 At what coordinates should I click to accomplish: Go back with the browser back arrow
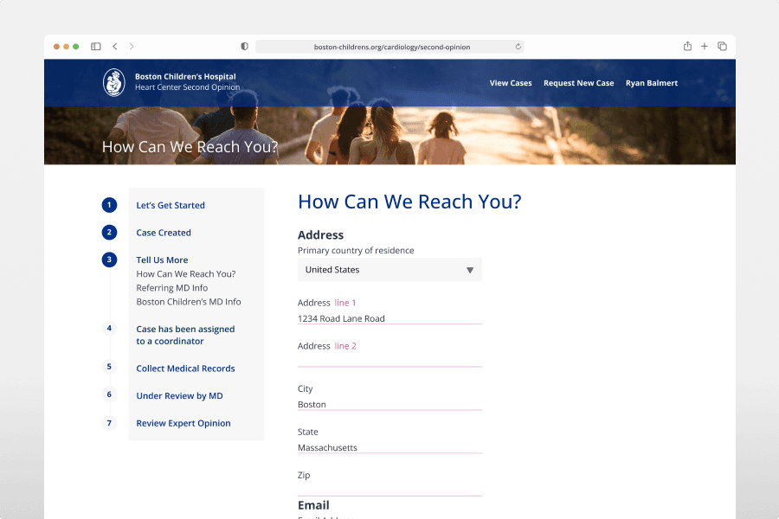pos(115,46)
